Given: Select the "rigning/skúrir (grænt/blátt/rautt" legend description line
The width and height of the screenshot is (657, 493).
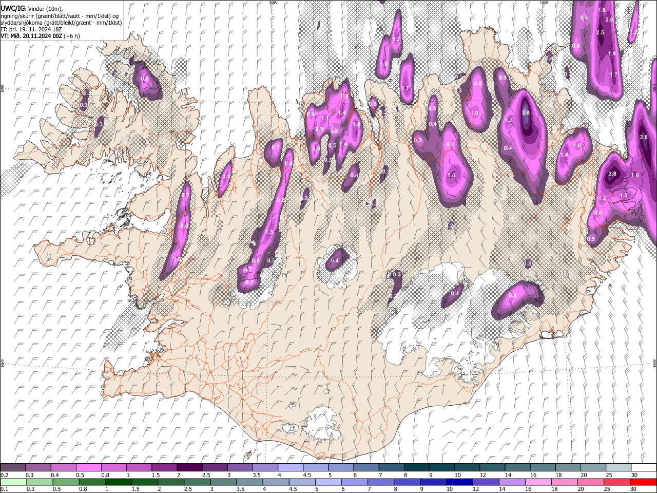Looking at the screenshot, I should coord(60,15).
